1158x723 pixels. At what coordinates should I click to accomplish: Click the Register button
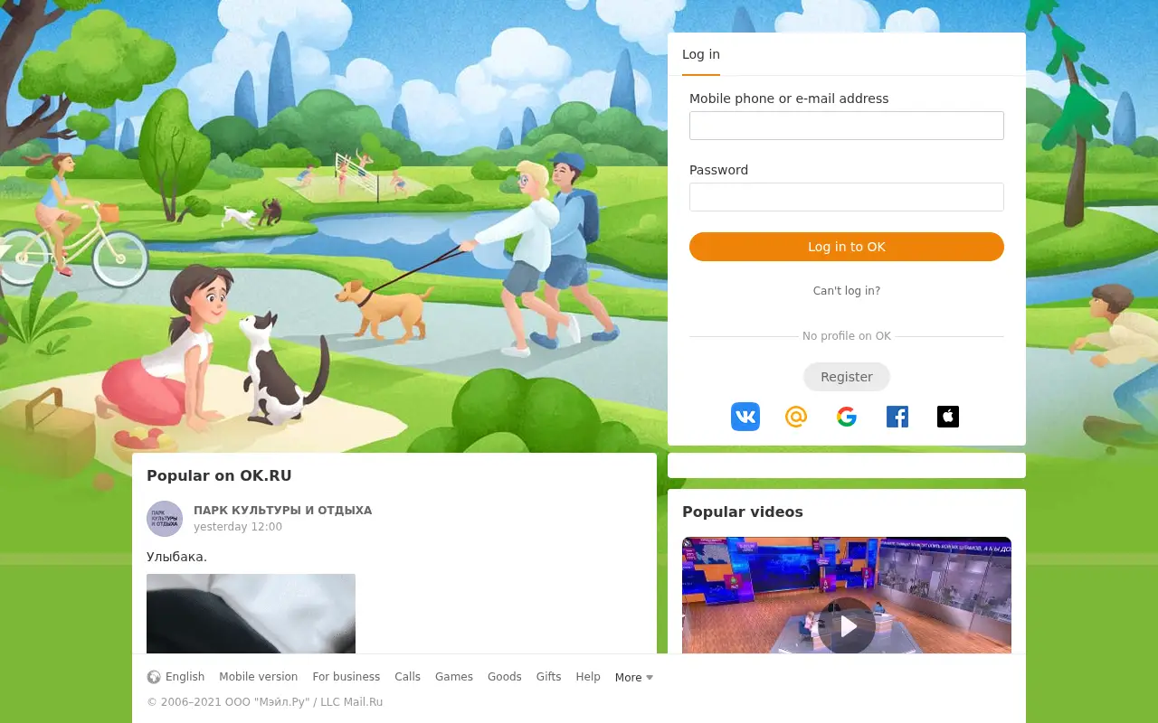tap(847, 377)
